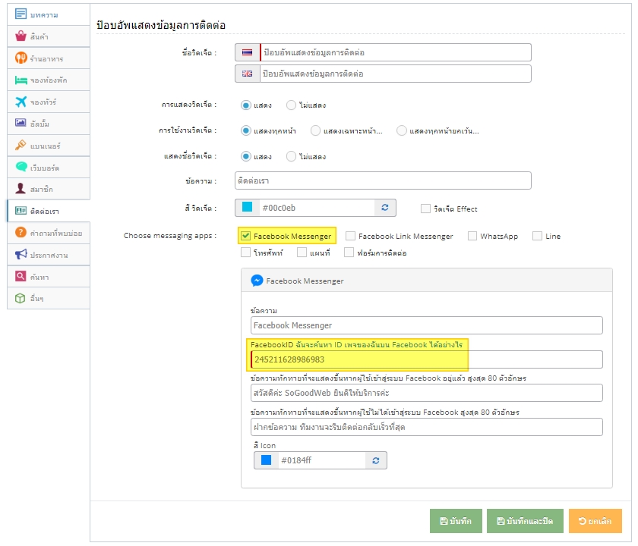
Task: Select ไม่แสดง for แสดงชื่อวิดเจ็ต
Action: pos(291,156)
